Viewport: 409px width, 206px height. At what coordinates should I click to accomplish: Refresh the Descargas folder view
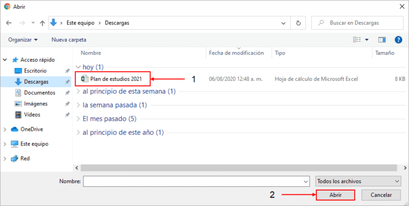[298, 23]
